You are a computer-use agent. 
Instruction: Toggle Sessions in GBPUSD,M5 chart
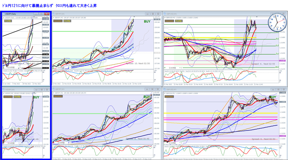coord(169,21)
